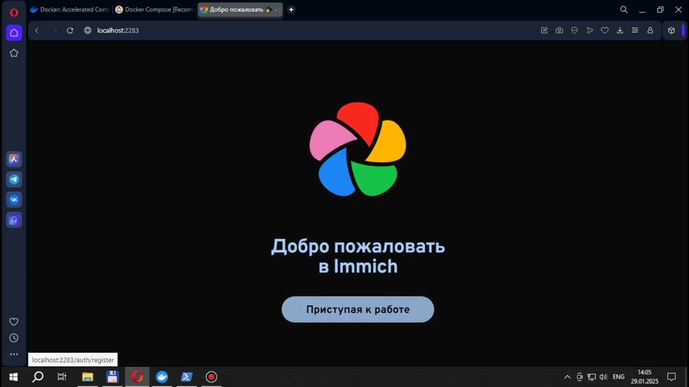The height and width of the screenshot is (387, 689).
Task: Open the Opera start page home icon
Action: (x=14, y=33)
